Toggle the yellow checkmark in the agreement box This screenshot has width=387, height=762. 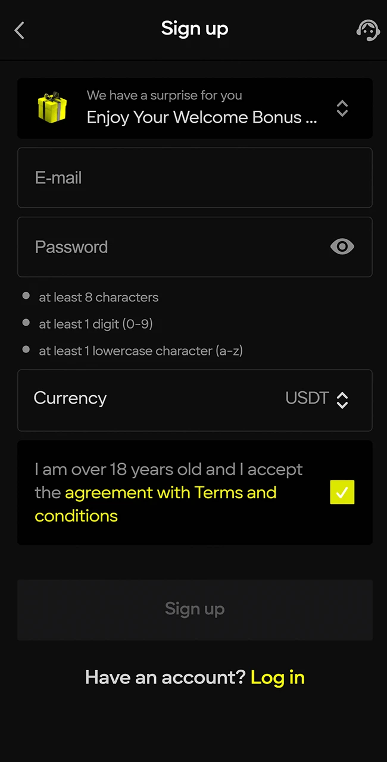pyautogui.click(x=342, y=492)
